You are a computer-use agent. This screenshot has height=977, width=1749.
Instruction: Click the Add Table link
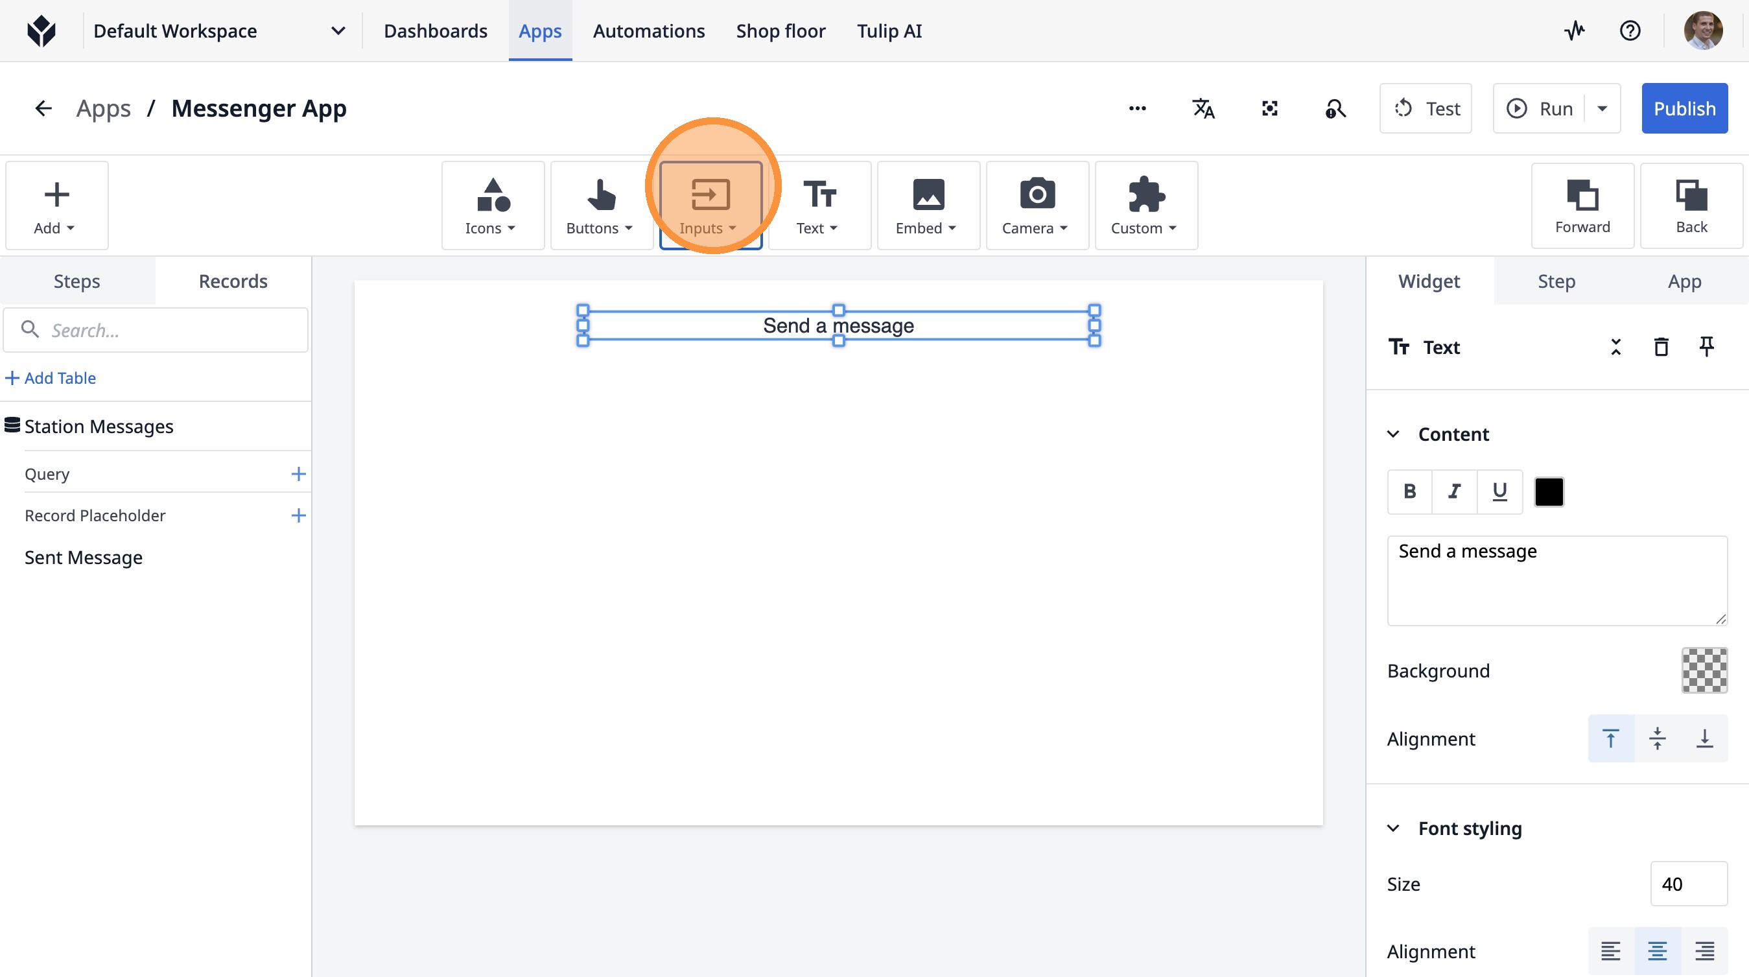point(52,378)
